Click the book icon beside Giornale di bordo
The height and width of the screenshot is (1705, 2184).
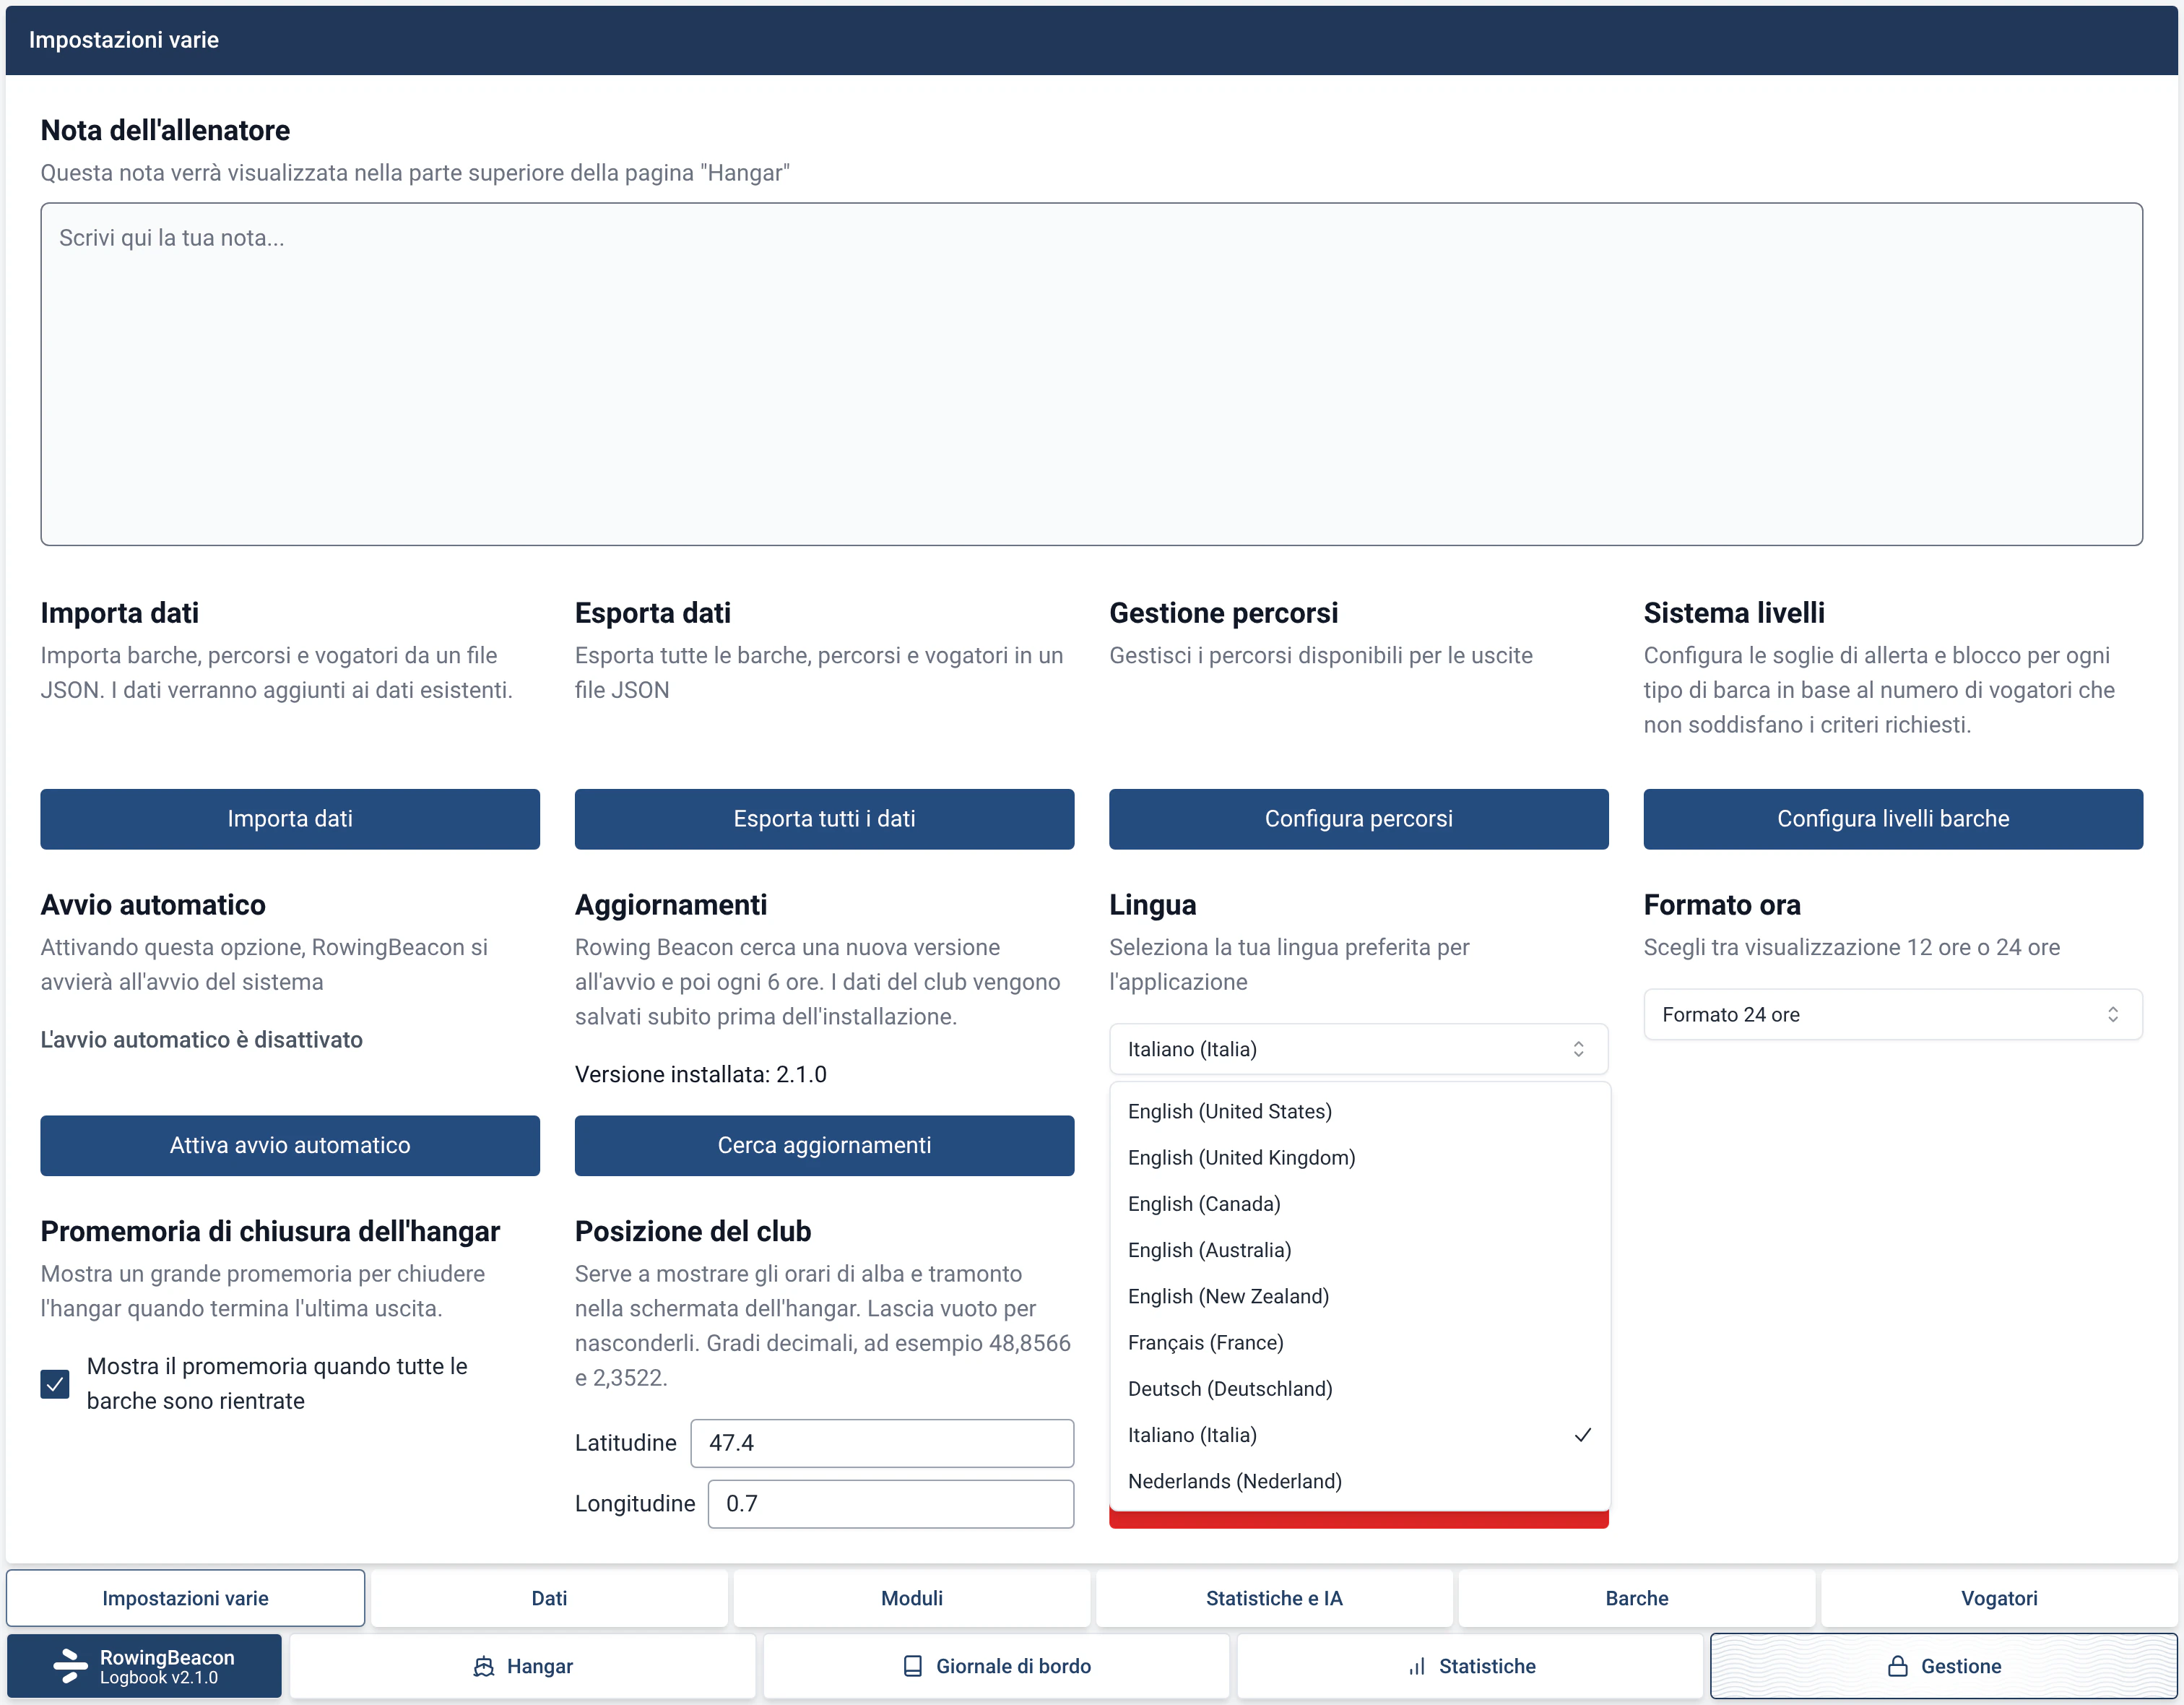tap(913, 1666)
